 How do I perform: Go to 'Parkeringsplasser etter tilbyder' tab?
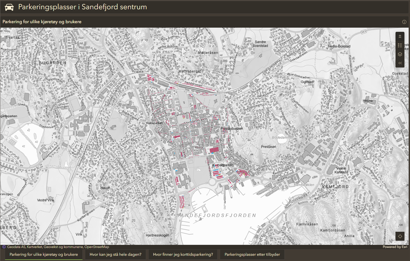(252, 255)
